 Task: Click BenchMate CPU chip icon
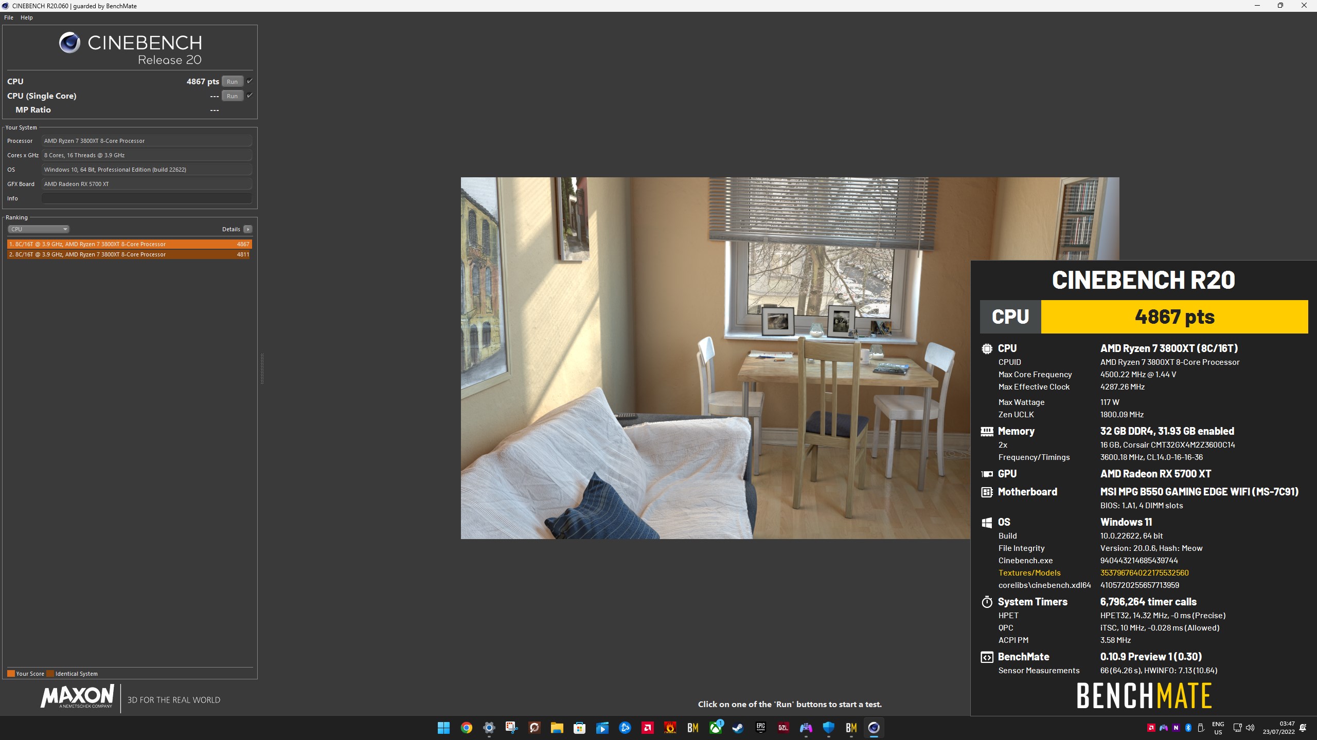click(987, 349)
